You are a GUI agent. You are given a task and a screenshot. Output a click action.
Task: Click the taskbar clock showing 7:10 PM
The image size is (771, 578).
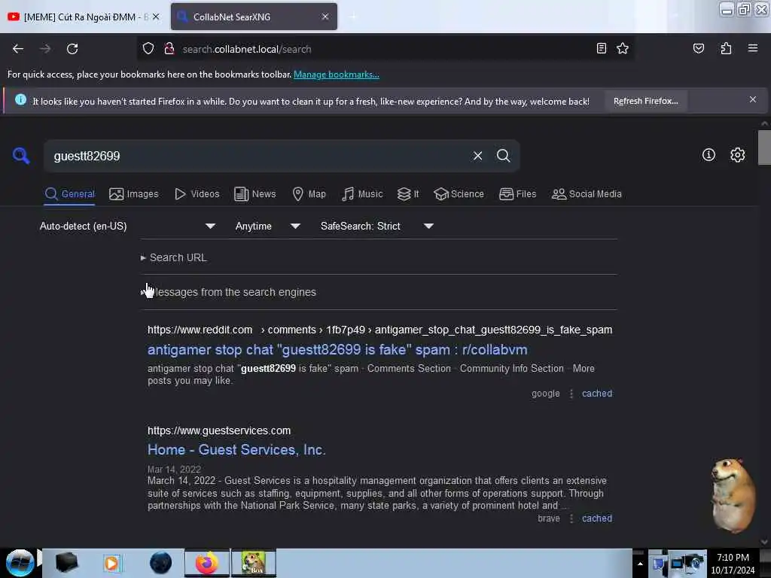[x=733, y=564]
